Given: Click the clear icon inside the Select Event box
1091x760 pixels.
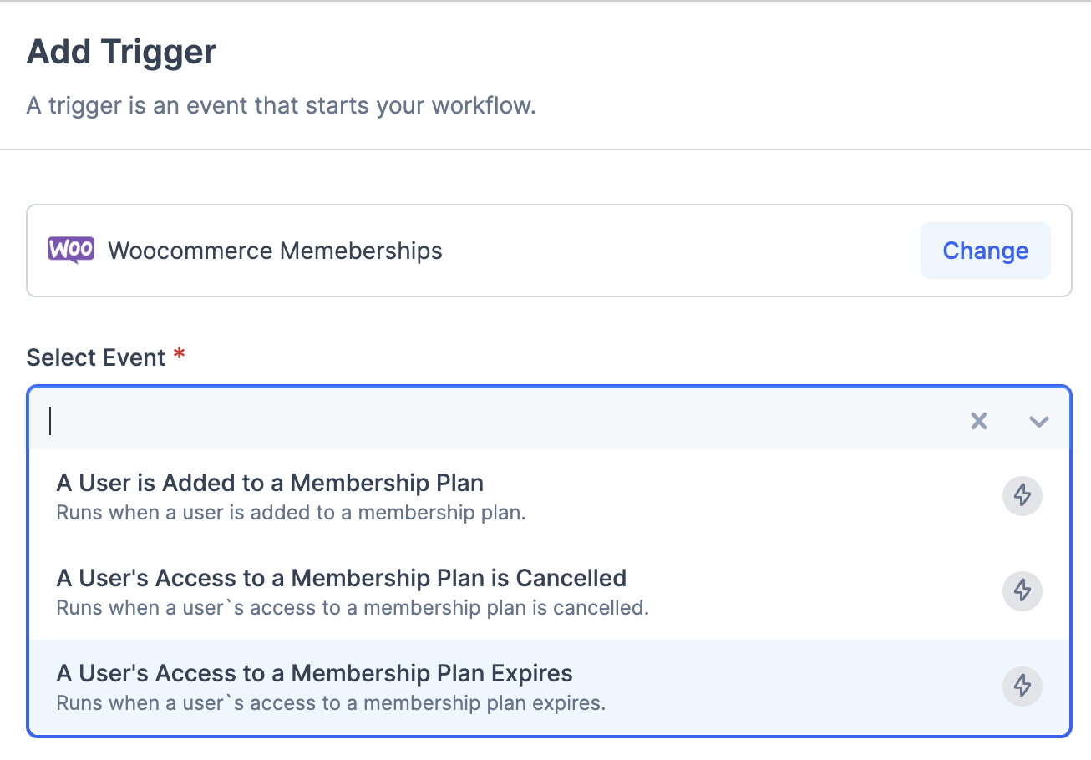Looking at the screenshot, I should click(x=978, y=421).
